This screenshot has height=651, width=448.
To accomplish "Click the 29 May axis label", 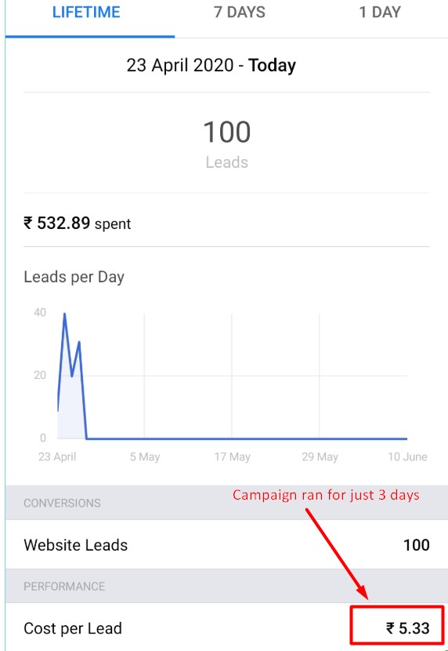I will 320,456.
